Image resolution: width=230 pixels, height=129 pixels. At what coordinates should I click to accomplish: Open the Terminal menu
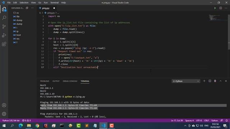[54, 3]
